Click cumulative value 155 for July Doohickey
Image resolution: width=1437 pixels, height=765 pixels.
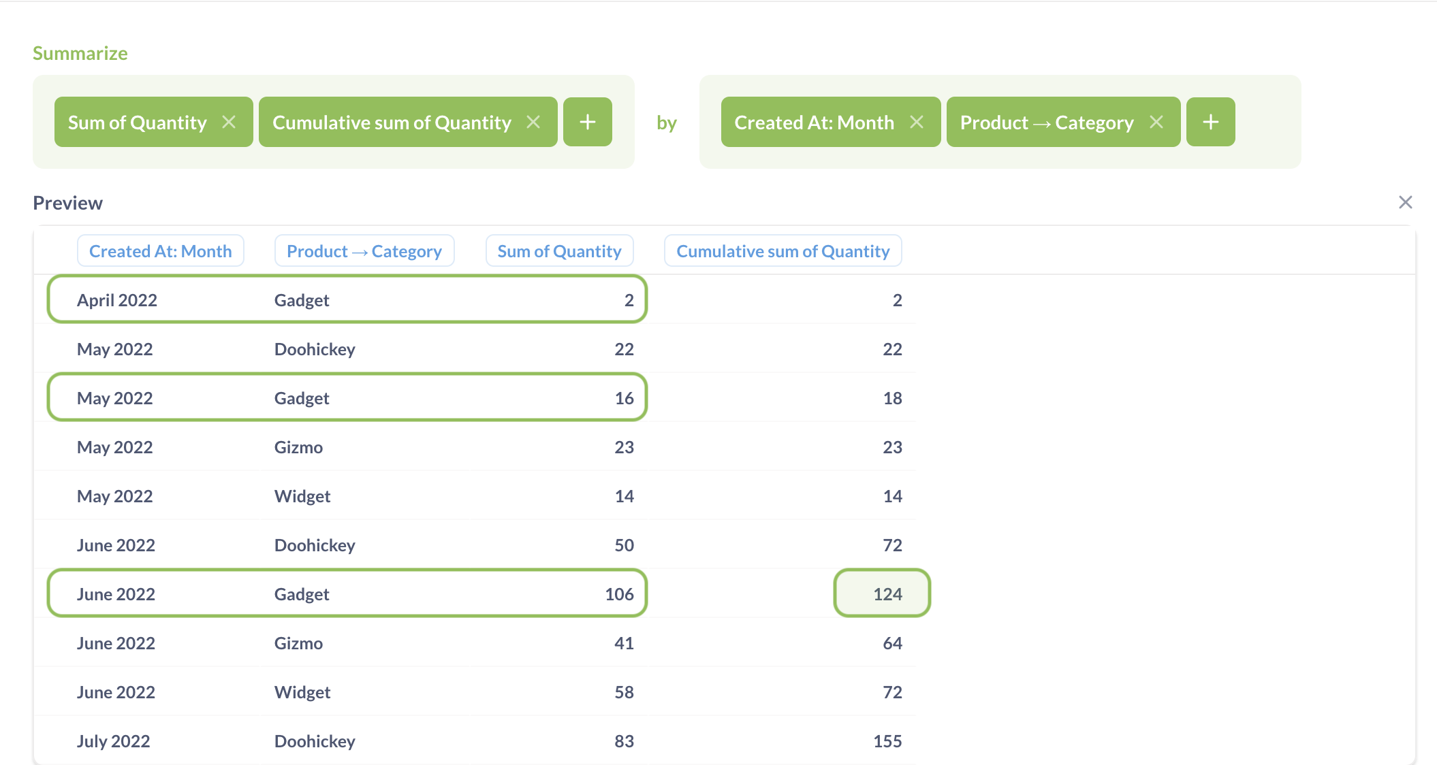(887, 741)
